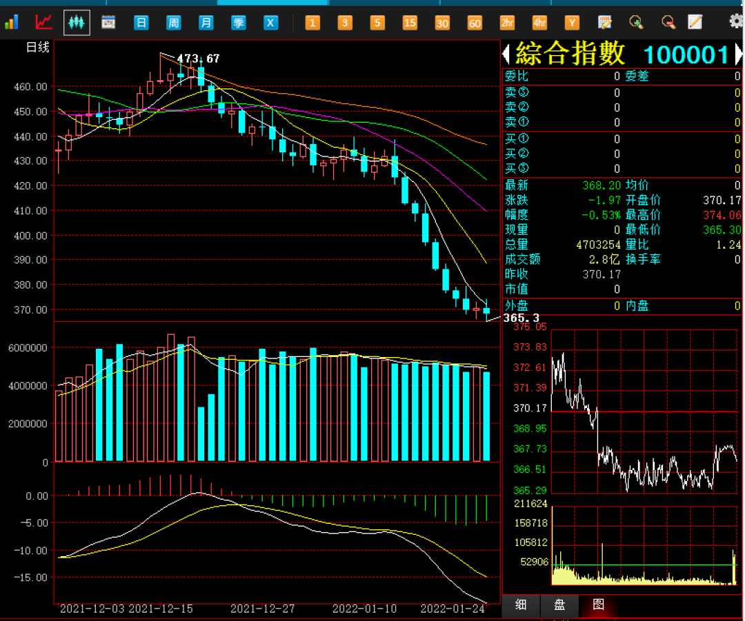
Task: Click the 昨收 value 370.17
Action: pos(602,274)
